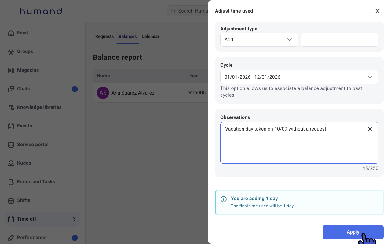Close the Adjust time used panel

(x=378, y=11)
